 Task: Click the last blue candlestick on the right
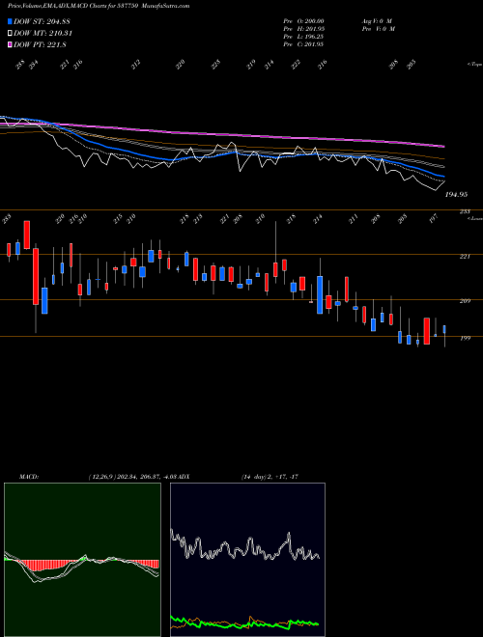pyautogui.click(x=444, y=329)
